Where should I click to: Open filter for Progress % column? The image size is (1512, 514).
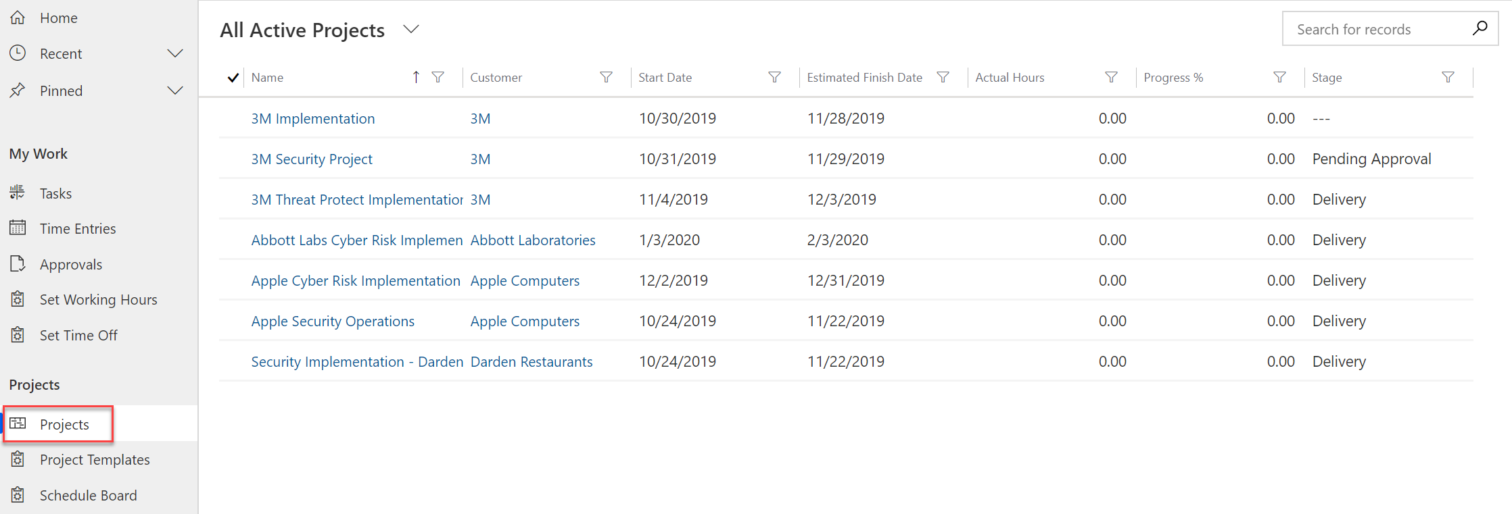click(x=1280, y=77)
